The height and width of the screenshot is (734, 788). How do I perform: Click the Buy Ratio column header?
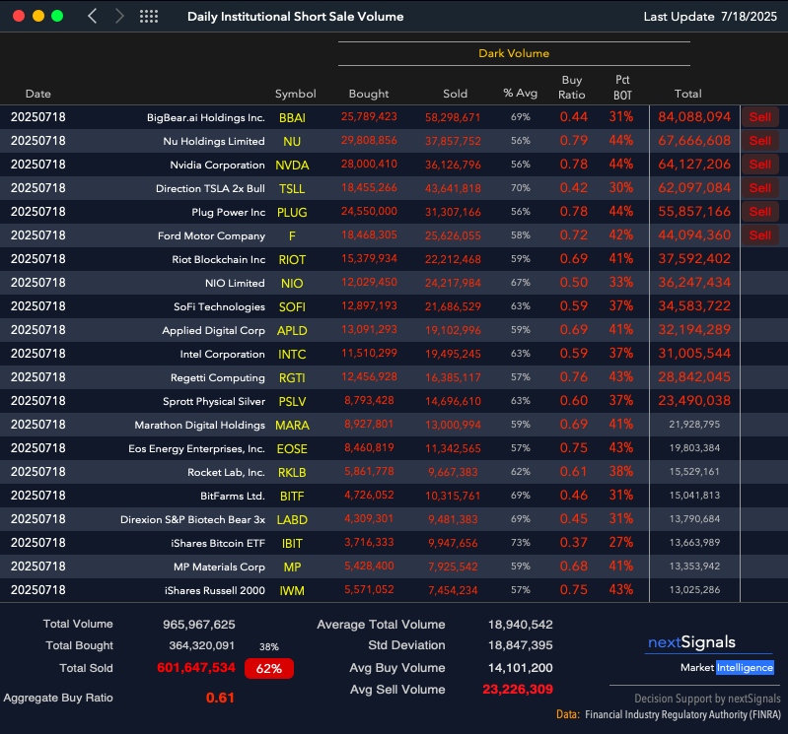[x=572, y=88]
